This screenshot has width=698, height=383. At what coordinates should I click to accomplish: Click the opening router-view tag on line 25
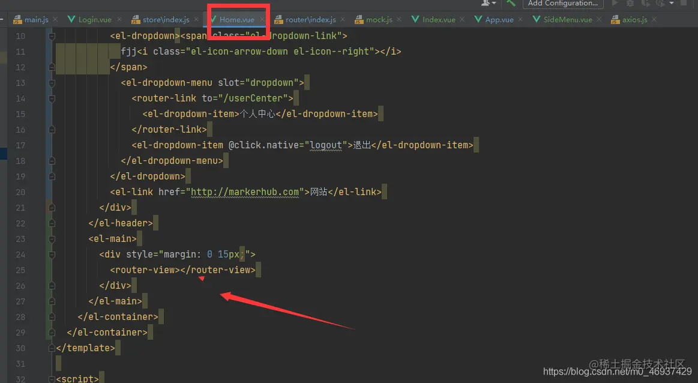(x=145, y=270)
